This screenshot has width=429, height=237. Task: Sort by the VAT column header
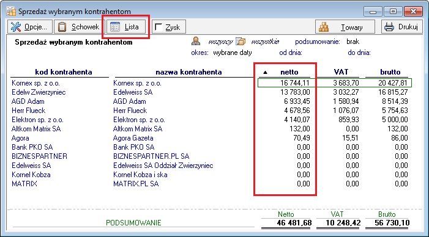pyautogui.click(x=341, y=72)
